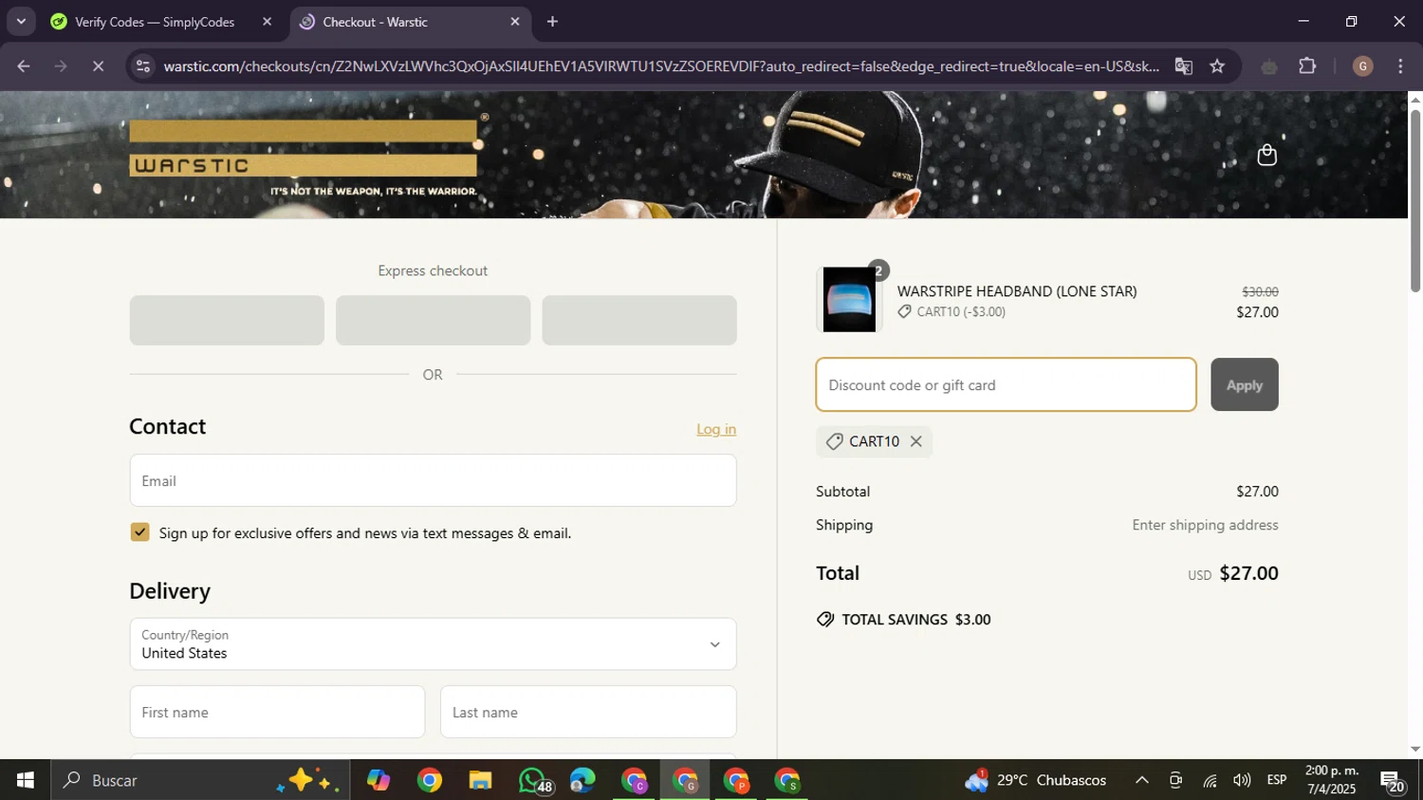This screenshot has width=1423, height=800.
Task: Open the notification center icon
Action: (x=1394, y=781)
